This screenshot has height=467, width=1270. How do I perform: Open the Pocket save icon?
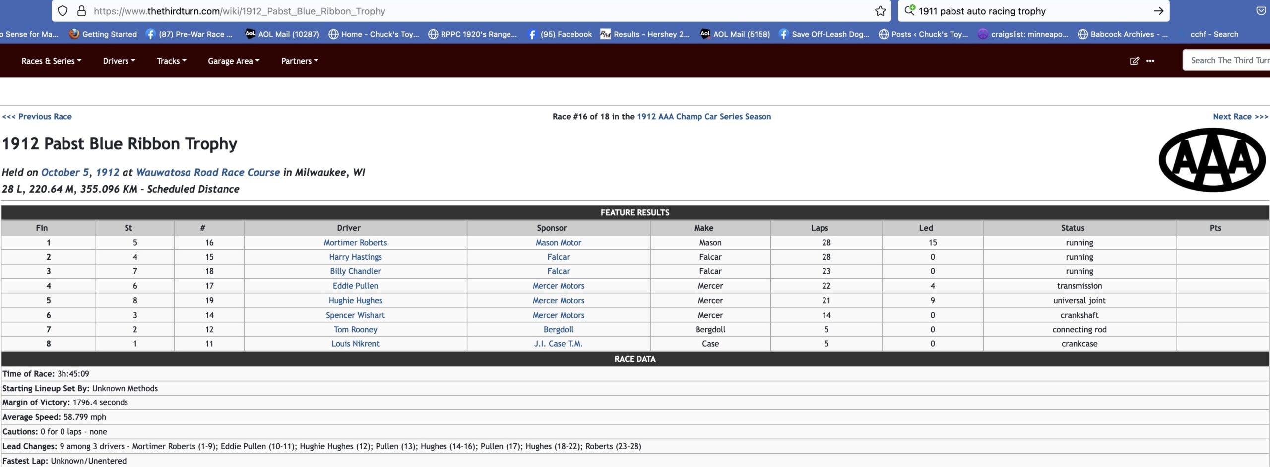[x=1261, y=11]
